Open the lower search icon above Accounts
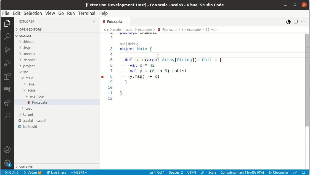 pyautogui.click(x=7, y=116)
